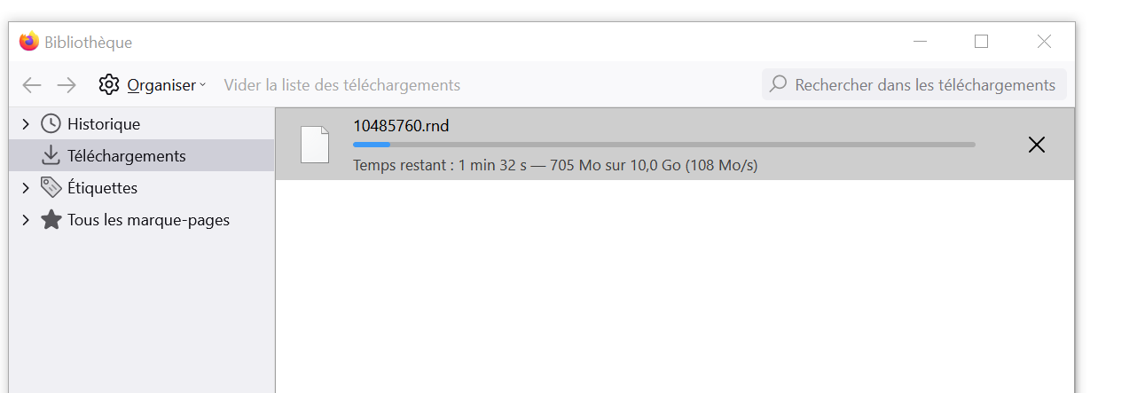This screenshot has height=393, width=1145.
Task: Expand the Étiquettes tree node
Action: tap(26, 188)
